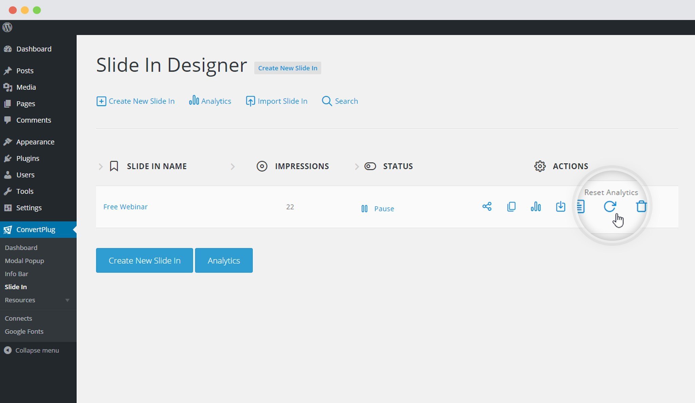
Task: Click the impressions count 22
Action: (290, 207)
